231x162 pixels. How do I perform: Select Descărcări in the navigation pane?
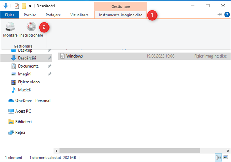[26, 58]
